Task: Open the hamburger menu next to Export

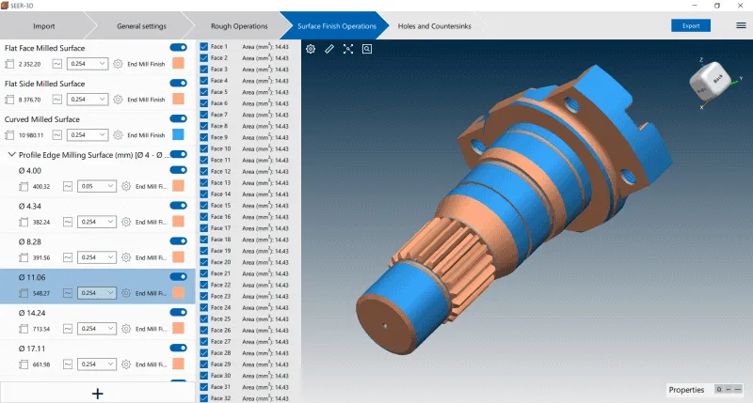Action: click(741, 25)
